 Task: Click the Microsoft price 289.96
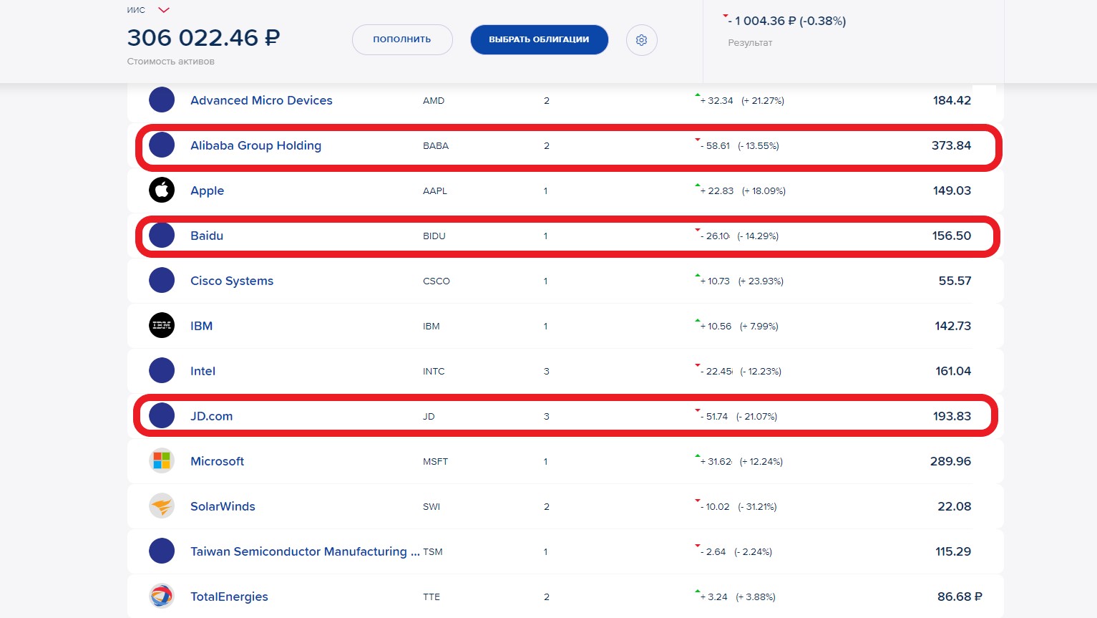click(x=950, y=461)
